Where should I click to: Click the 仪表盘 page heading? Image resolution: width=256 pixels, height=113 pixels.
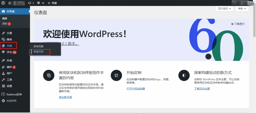click(x=40, y=13)
